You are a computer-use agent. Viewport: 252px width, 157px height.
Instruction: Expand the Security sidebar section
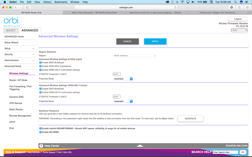pyautogui.click(x=33, y=54)
